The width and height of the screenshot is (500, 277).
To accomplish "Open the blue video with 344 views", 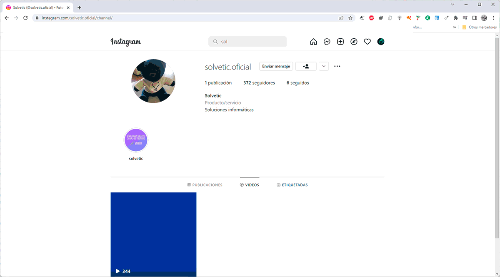I will tap(153, 234).
